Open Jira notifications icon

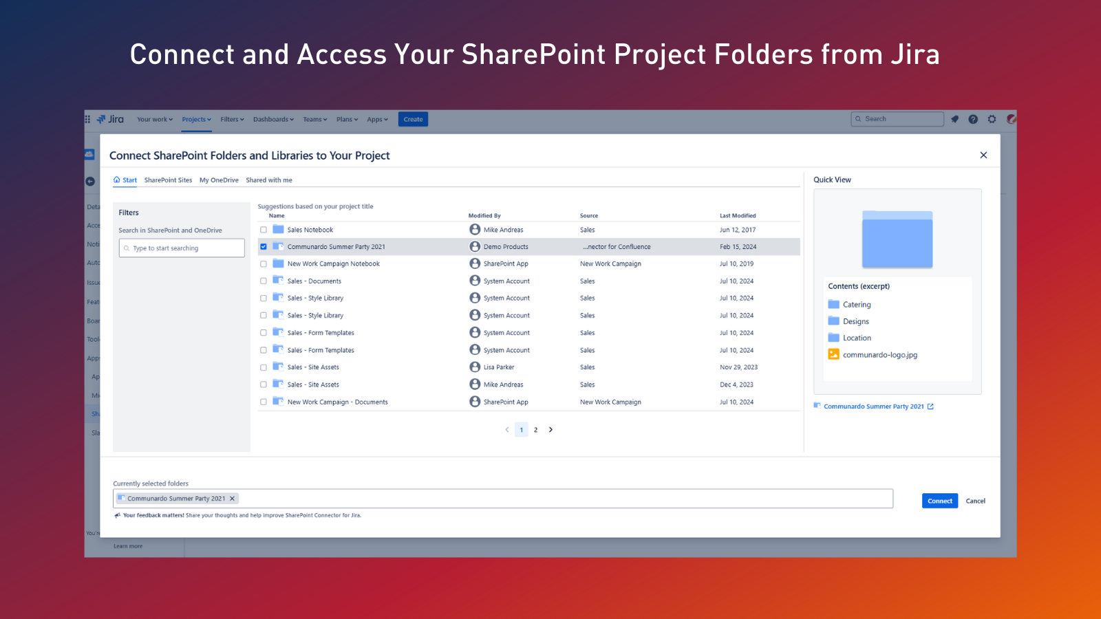pos(954,119)
